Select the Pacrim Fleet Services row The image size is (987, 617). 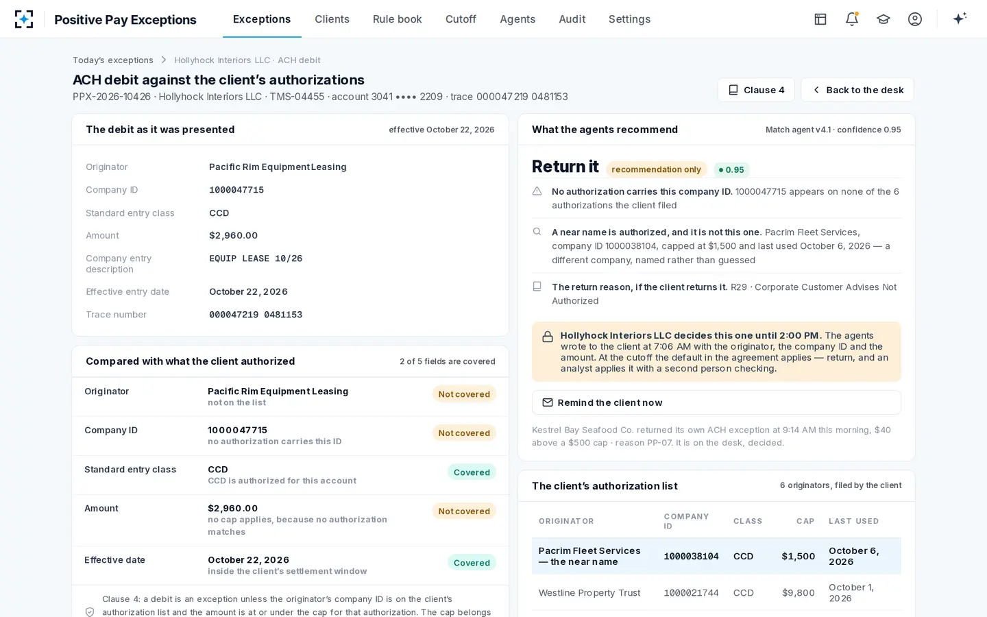coord(716,556)
